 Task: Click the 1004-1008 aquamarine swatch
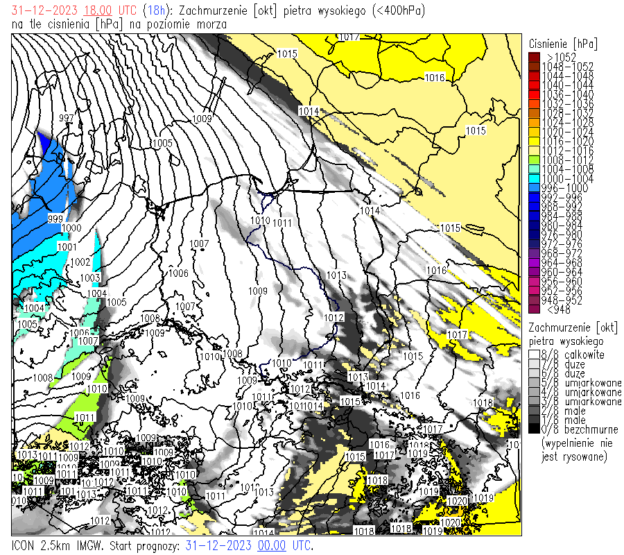[534, 169]
